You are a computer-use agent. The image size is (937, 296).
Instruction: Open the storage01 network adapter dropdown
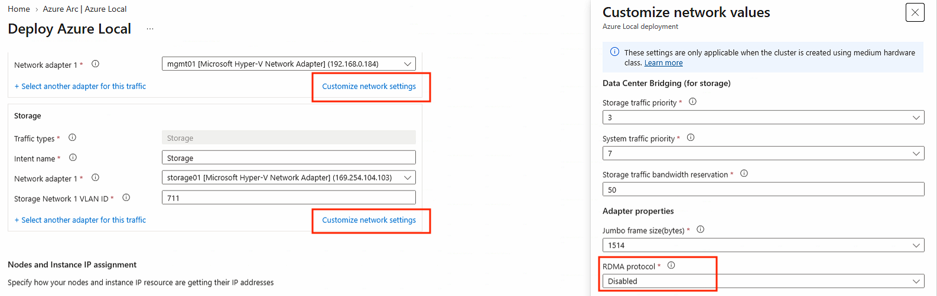(289, 177)
